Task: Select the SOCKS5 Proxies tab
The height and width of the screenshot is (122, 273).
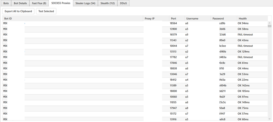Action: tap(61, 3)
